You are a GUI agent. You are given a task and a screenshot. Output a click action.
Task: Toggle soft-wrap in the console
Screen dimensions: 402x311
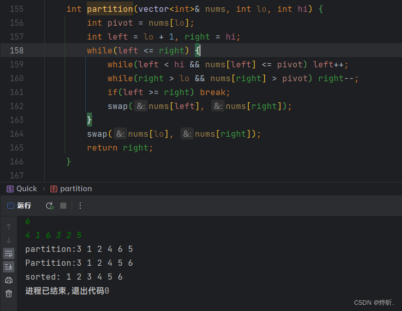(x=9, y=253)
